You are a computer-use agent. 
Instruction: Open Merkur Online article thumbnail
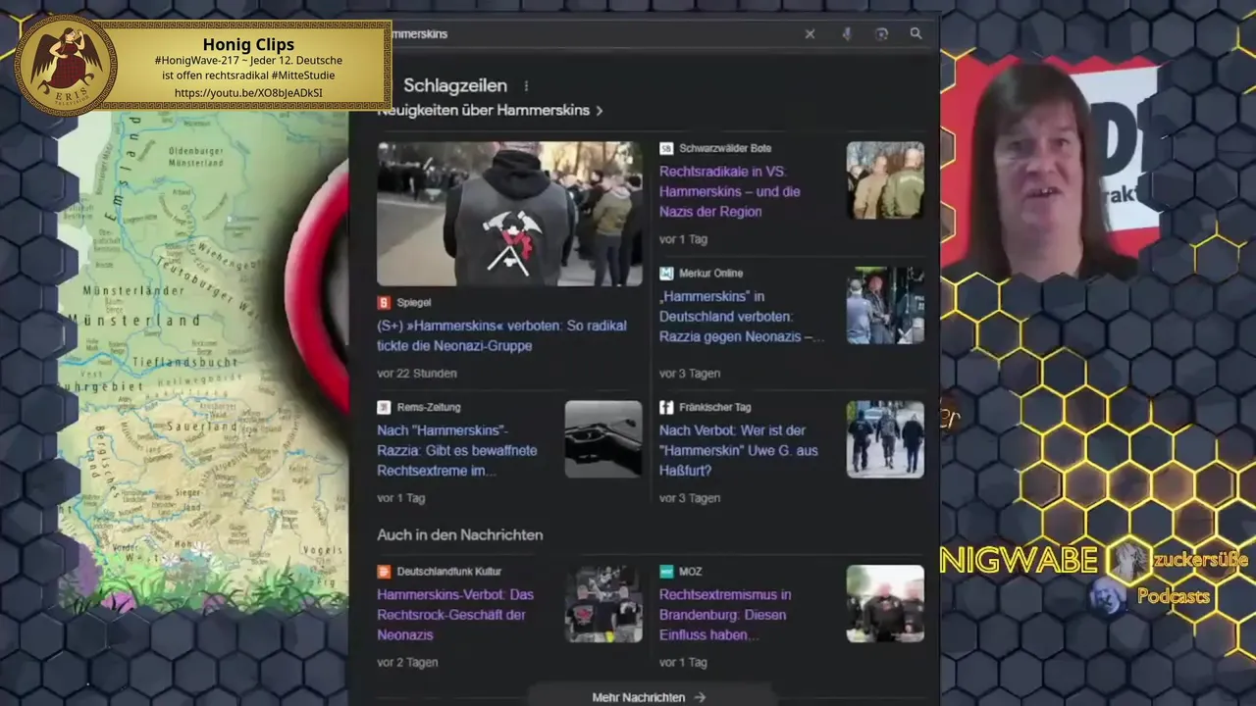(885, 305)
